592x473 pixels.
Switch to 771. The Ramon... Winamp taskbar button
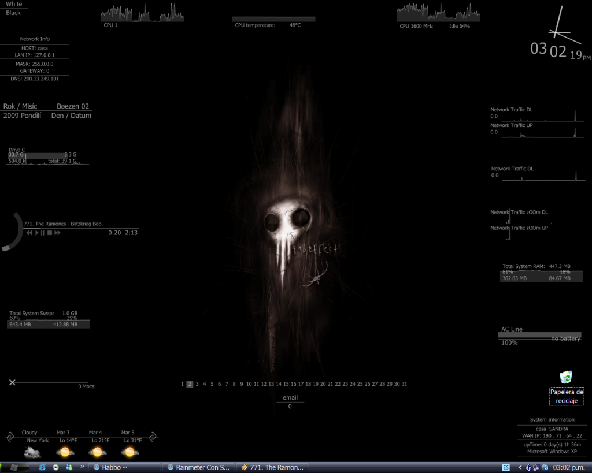(273, 467)
